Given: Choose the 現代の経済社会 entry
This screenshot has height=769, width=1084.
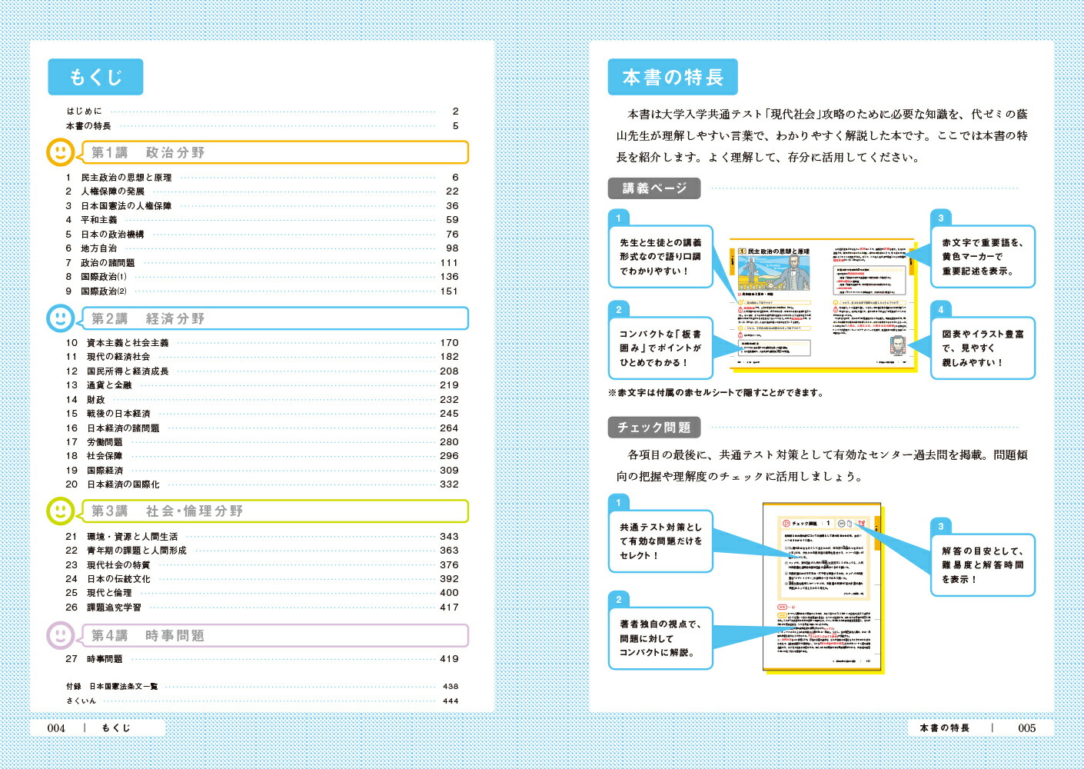Looking at the screenshot, I should 262,357.
